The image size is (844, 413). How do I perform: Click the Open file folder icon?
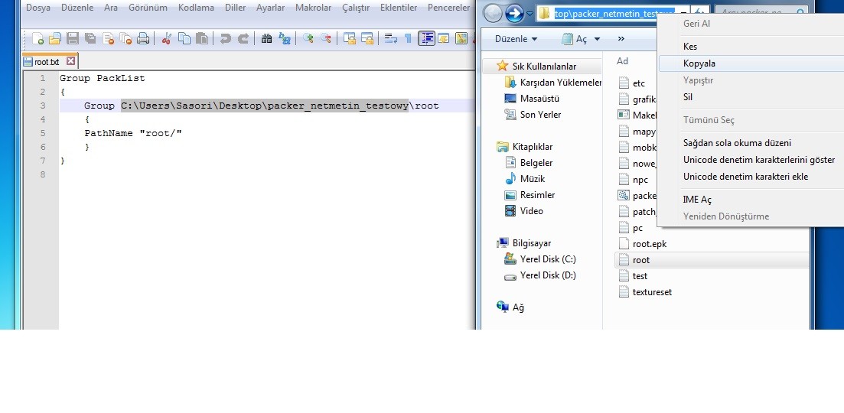(x=55, y=38)
